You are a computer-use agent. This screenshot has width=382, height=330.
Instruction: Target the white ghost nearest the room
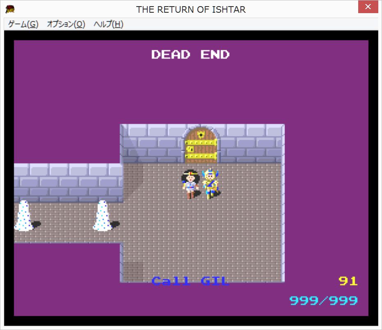coord(102,215)
